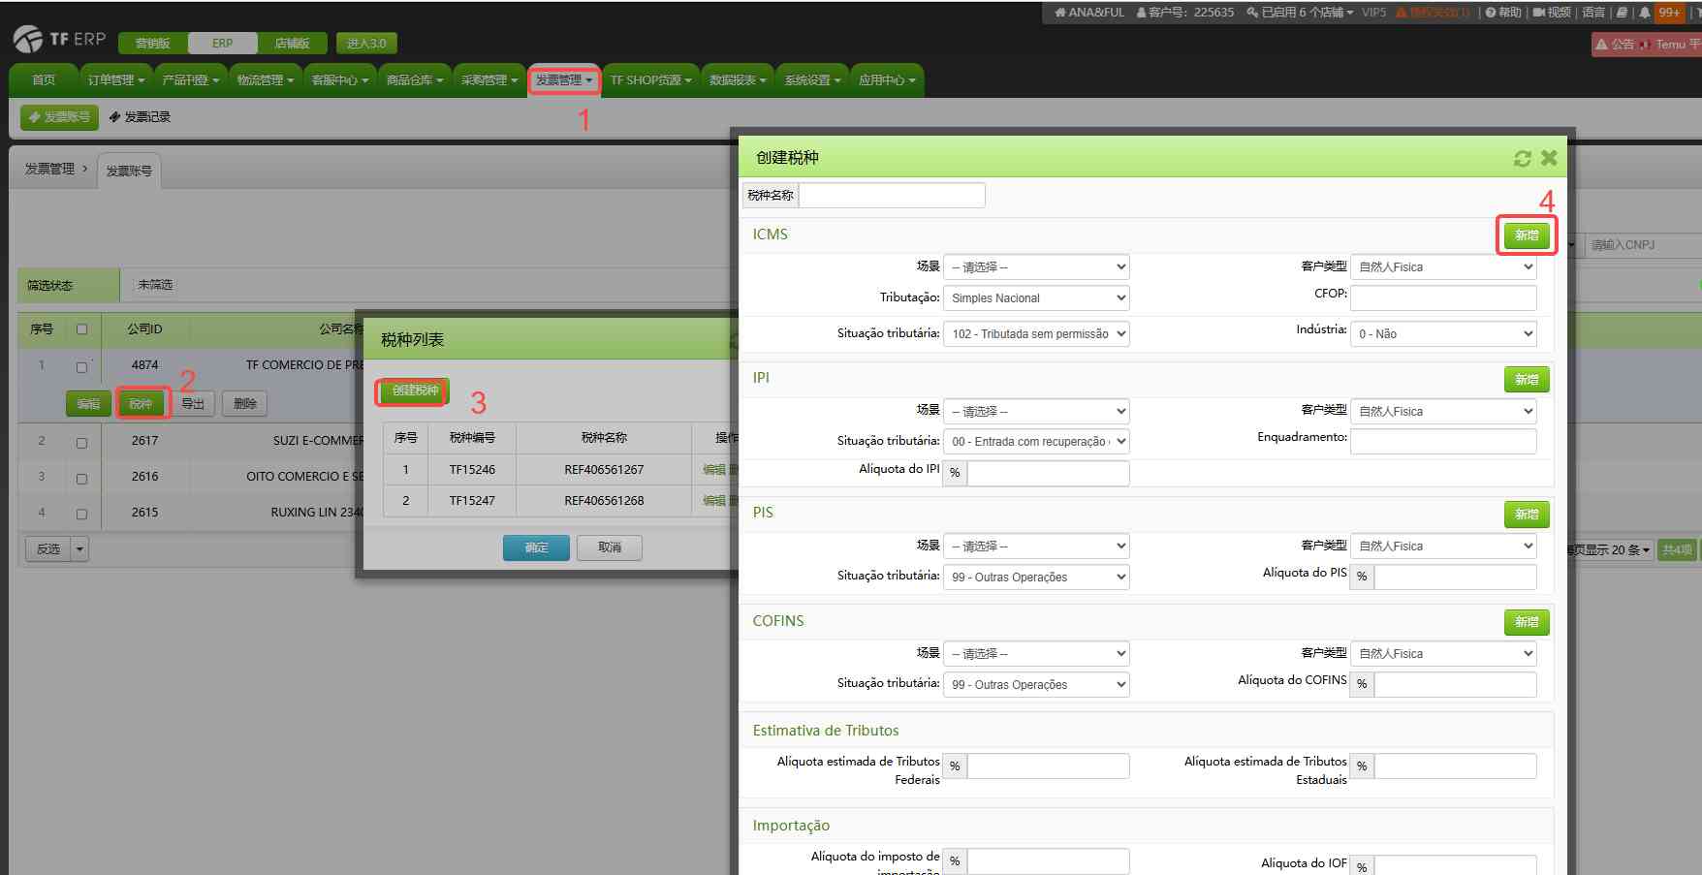Open the 帮助 help icon link

[x=1503, y=13]
